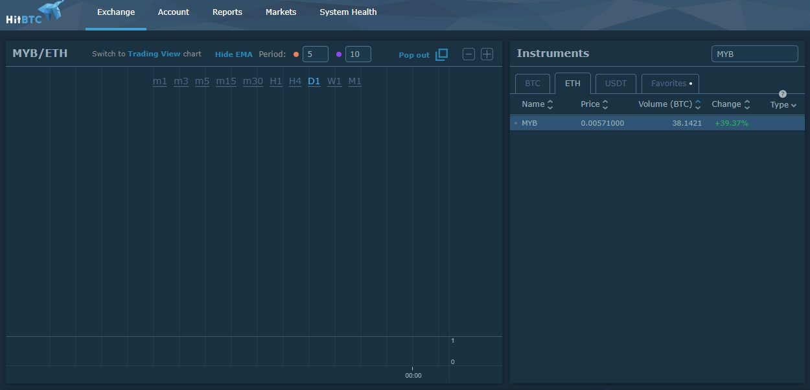Switch to the USDT instruments tab

616,84
